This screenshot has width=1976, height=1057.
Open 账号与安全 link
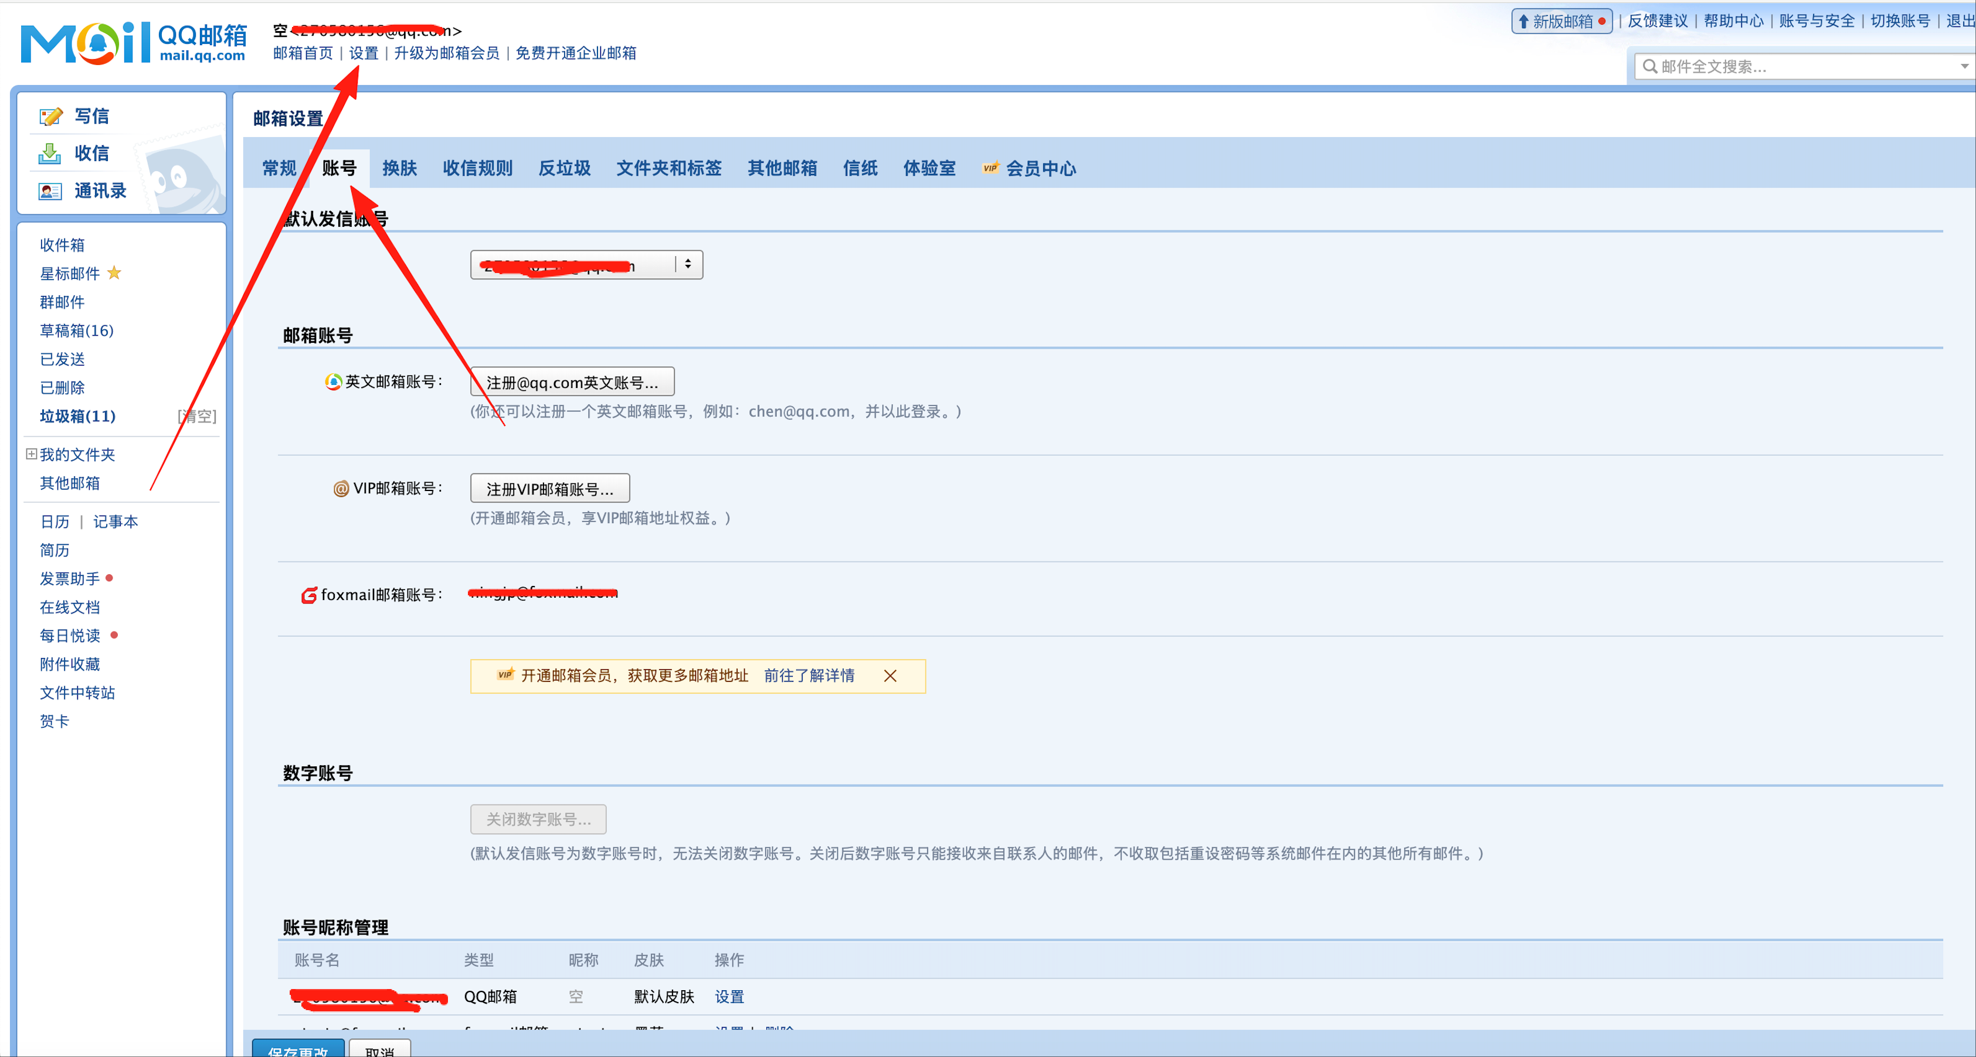pyautogui.click(x=1817, y=22)
